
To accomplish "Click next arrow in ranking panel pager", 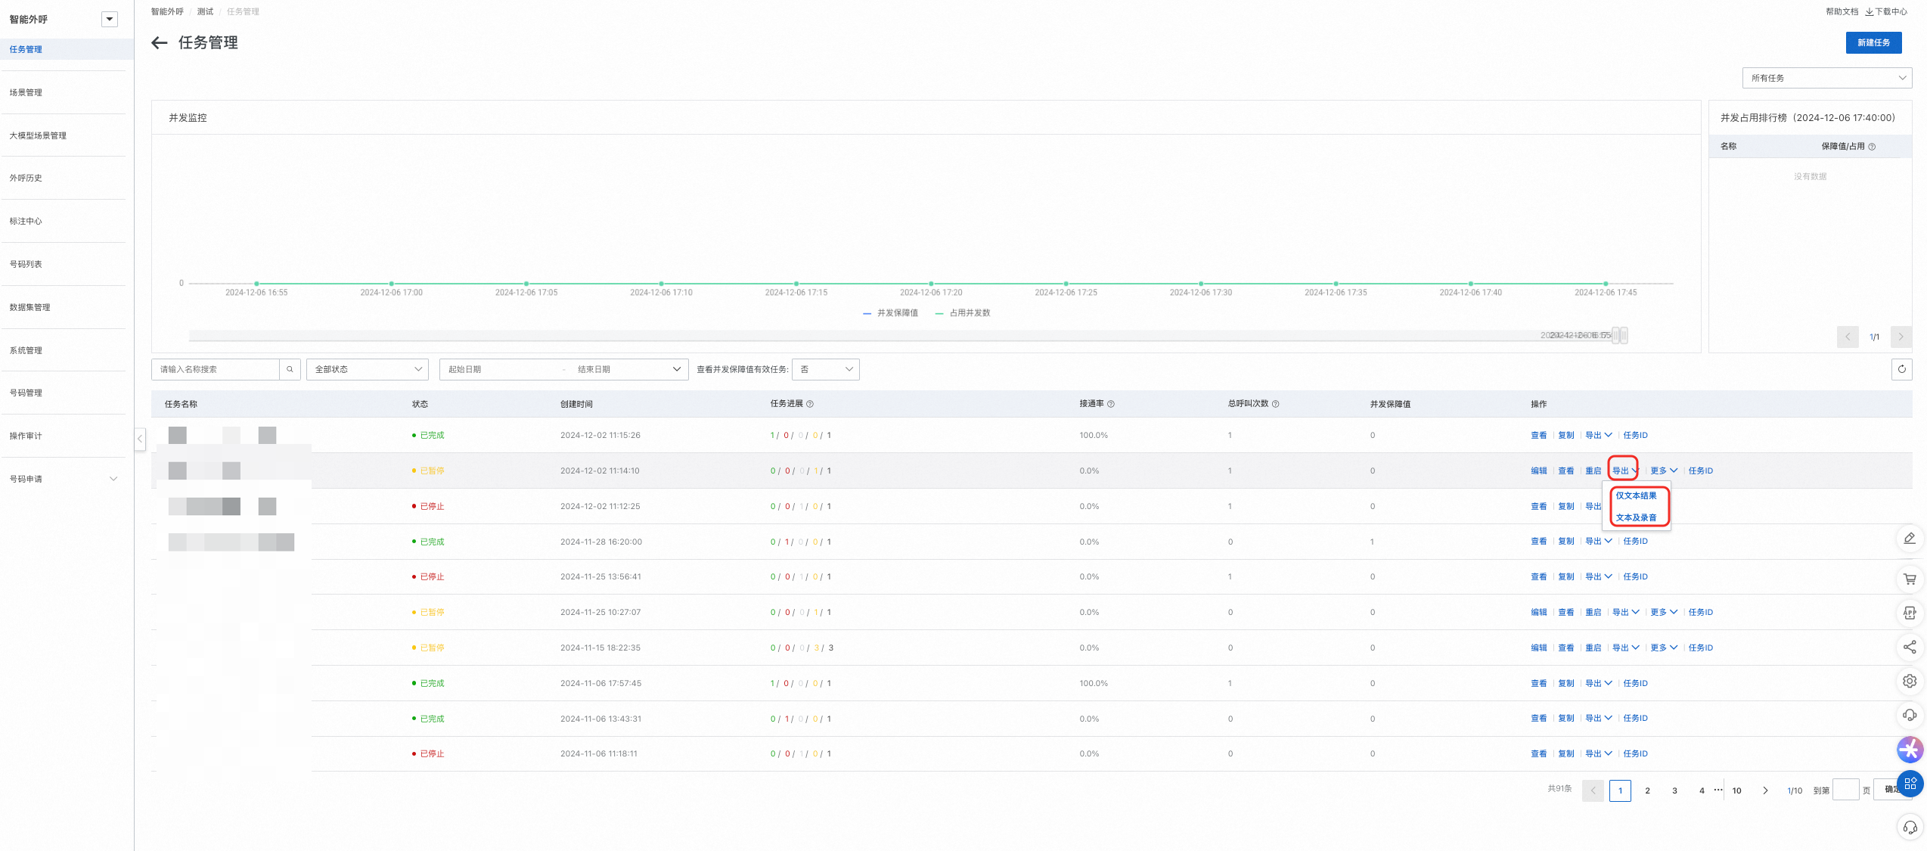I will 1901,337.
